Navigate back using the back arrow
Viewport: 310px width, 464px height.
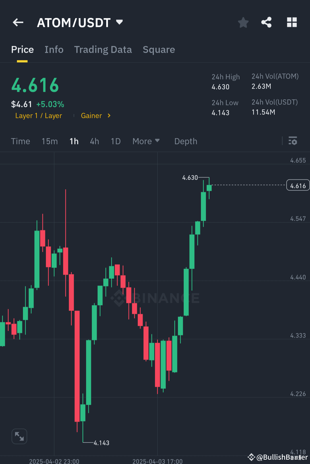[x=18, y=22]
